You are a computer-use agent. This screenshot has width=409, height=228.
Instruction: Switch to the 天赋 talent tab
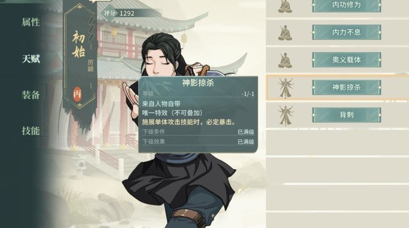point(31,59)
